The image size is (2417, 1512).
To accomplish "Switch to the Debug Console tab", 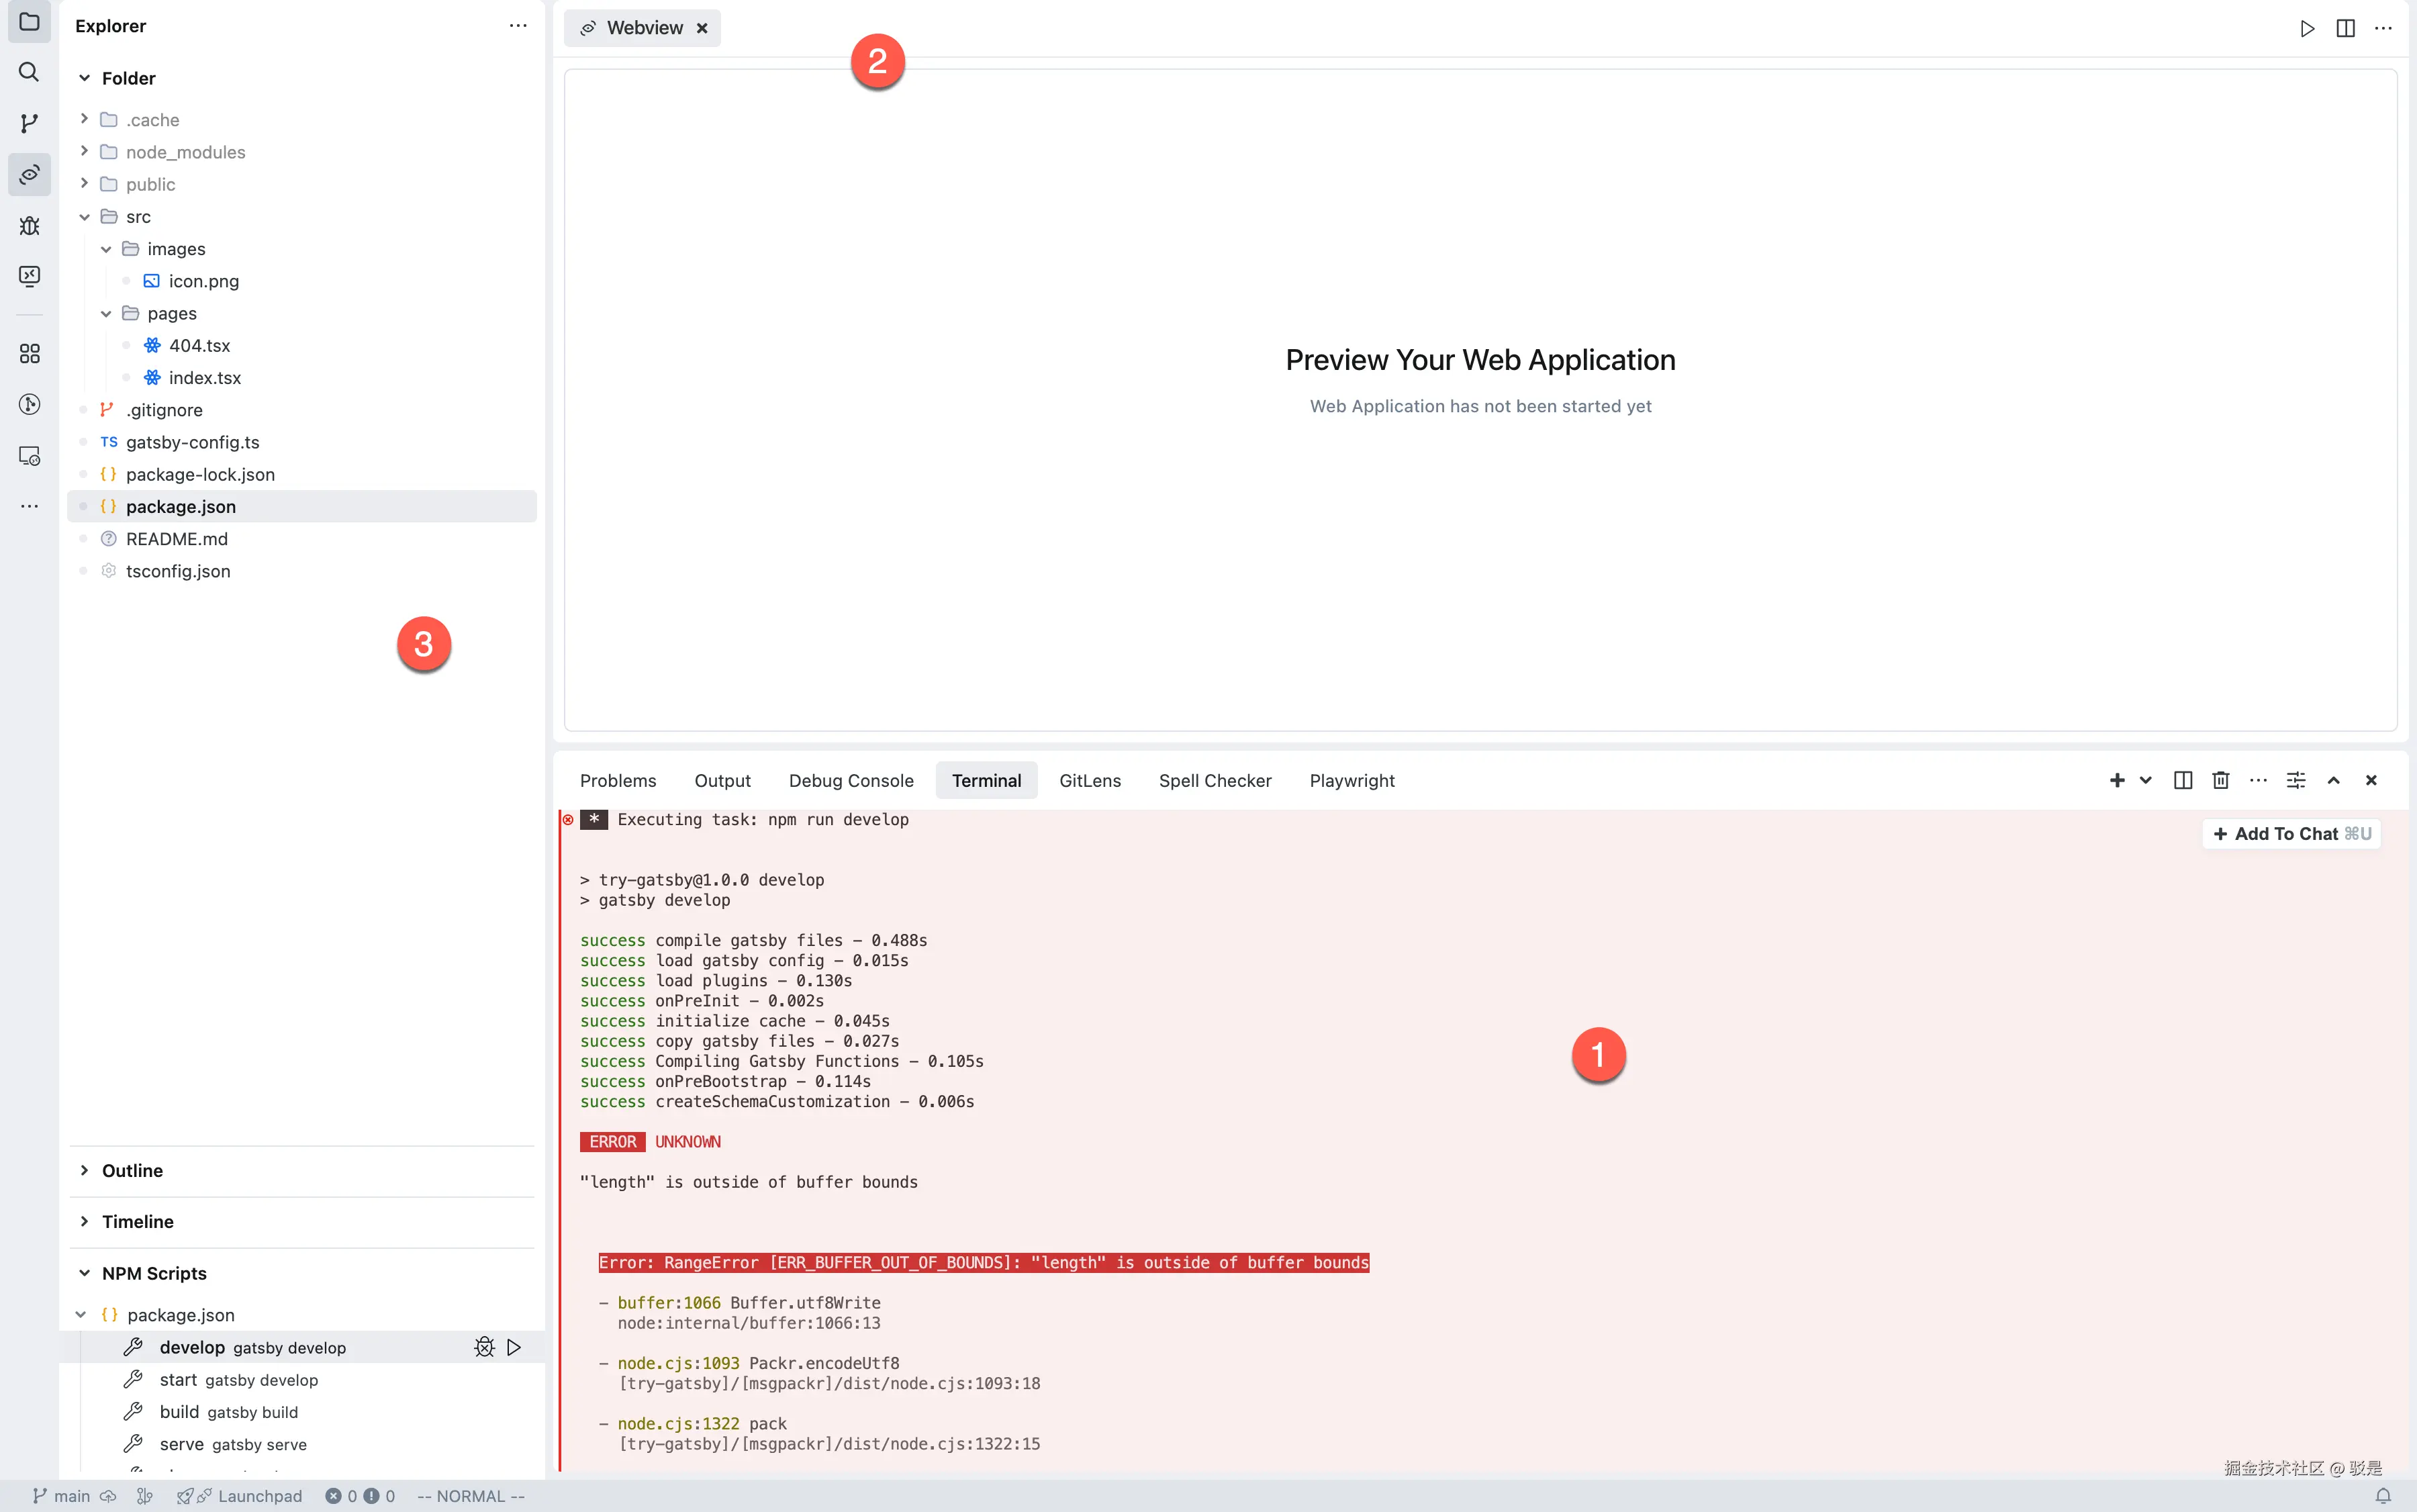I will [850, 780].
